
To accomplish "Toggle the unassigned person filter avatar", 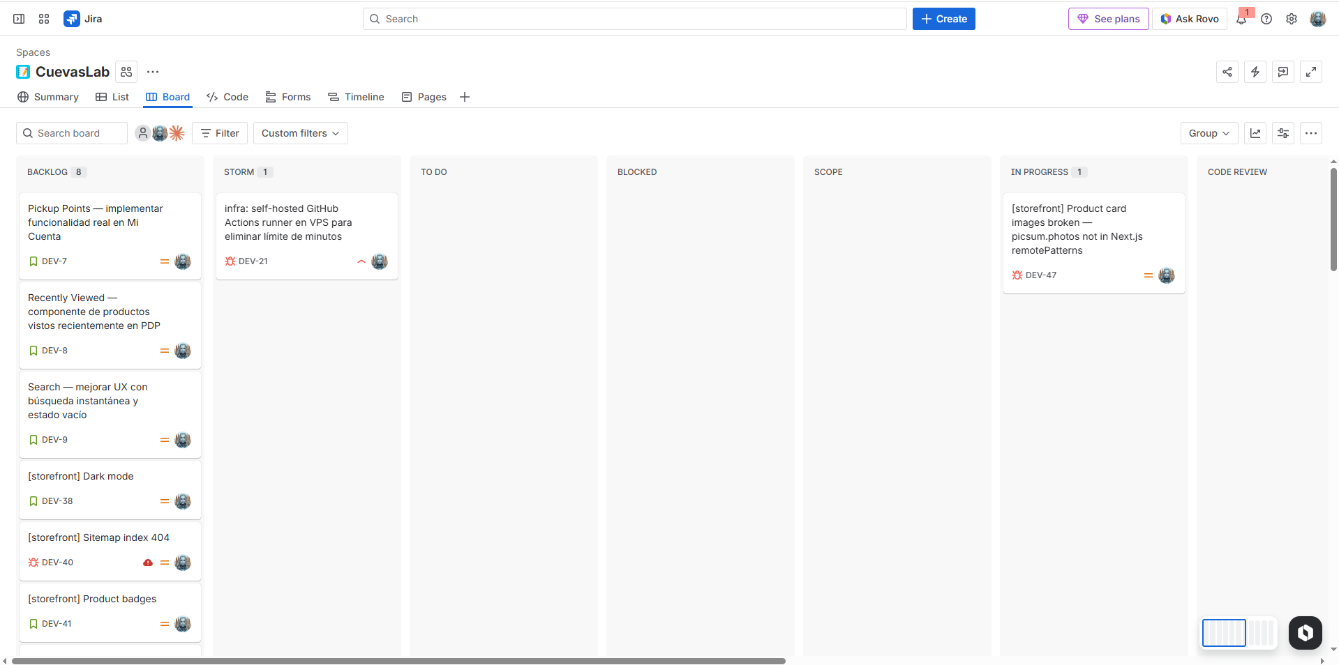I will tap(143, 132).
